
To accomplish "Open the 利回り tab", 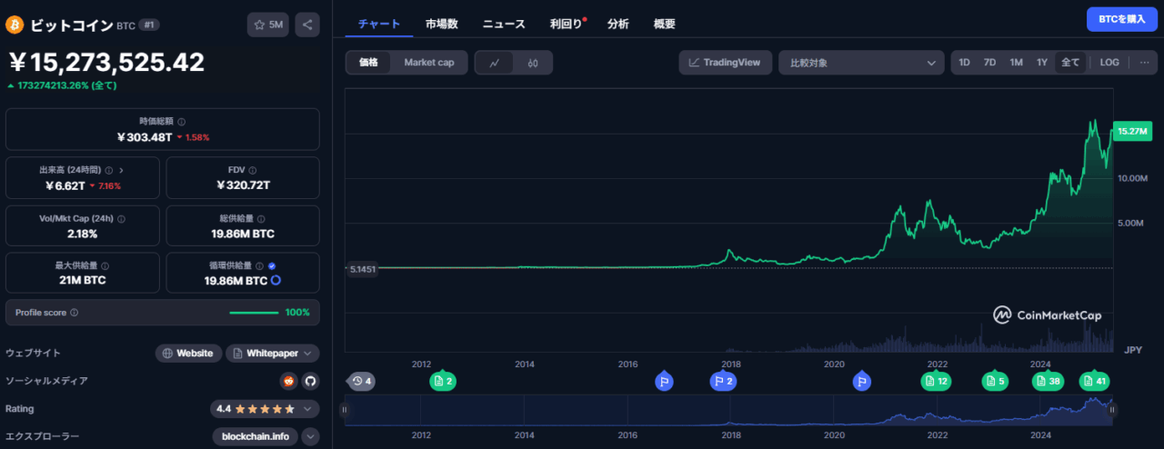I will click(567, 24).
